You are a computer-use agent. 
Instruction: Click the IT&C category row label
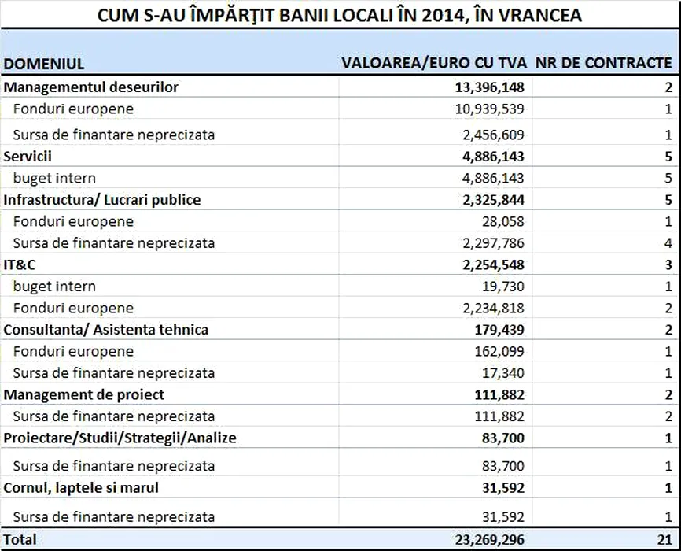(x=21, y=265)
